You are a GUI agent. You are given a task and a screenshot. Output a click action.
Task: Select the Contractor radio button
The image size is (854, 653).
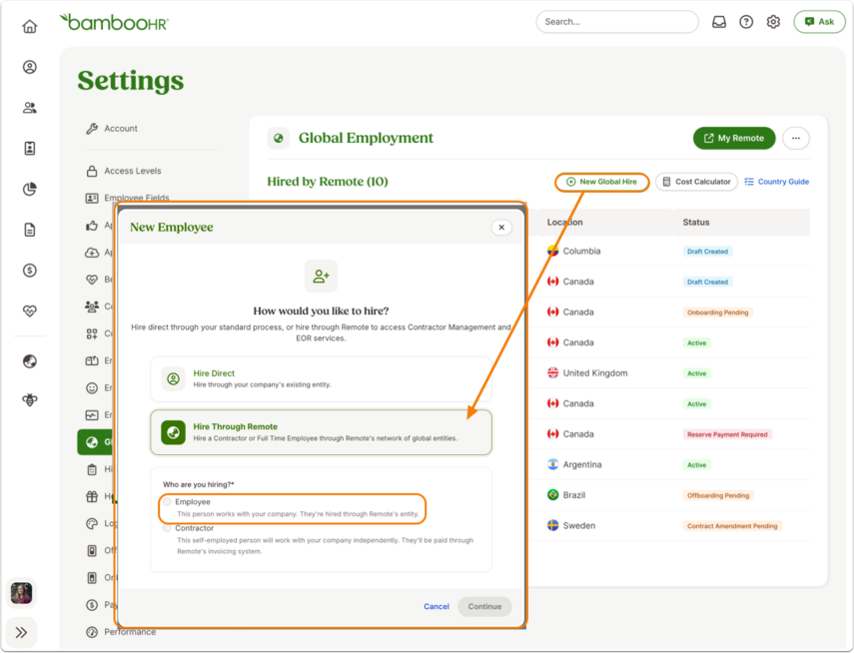point(167,528)
